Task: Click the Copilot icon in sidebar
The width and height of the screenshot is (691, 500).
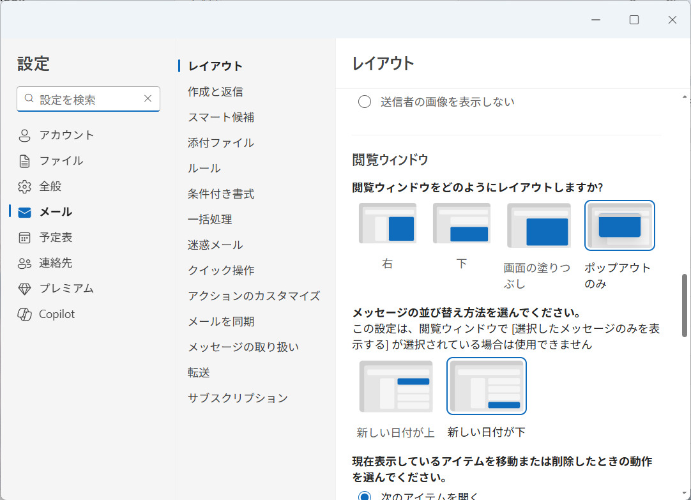Action: 25,314
